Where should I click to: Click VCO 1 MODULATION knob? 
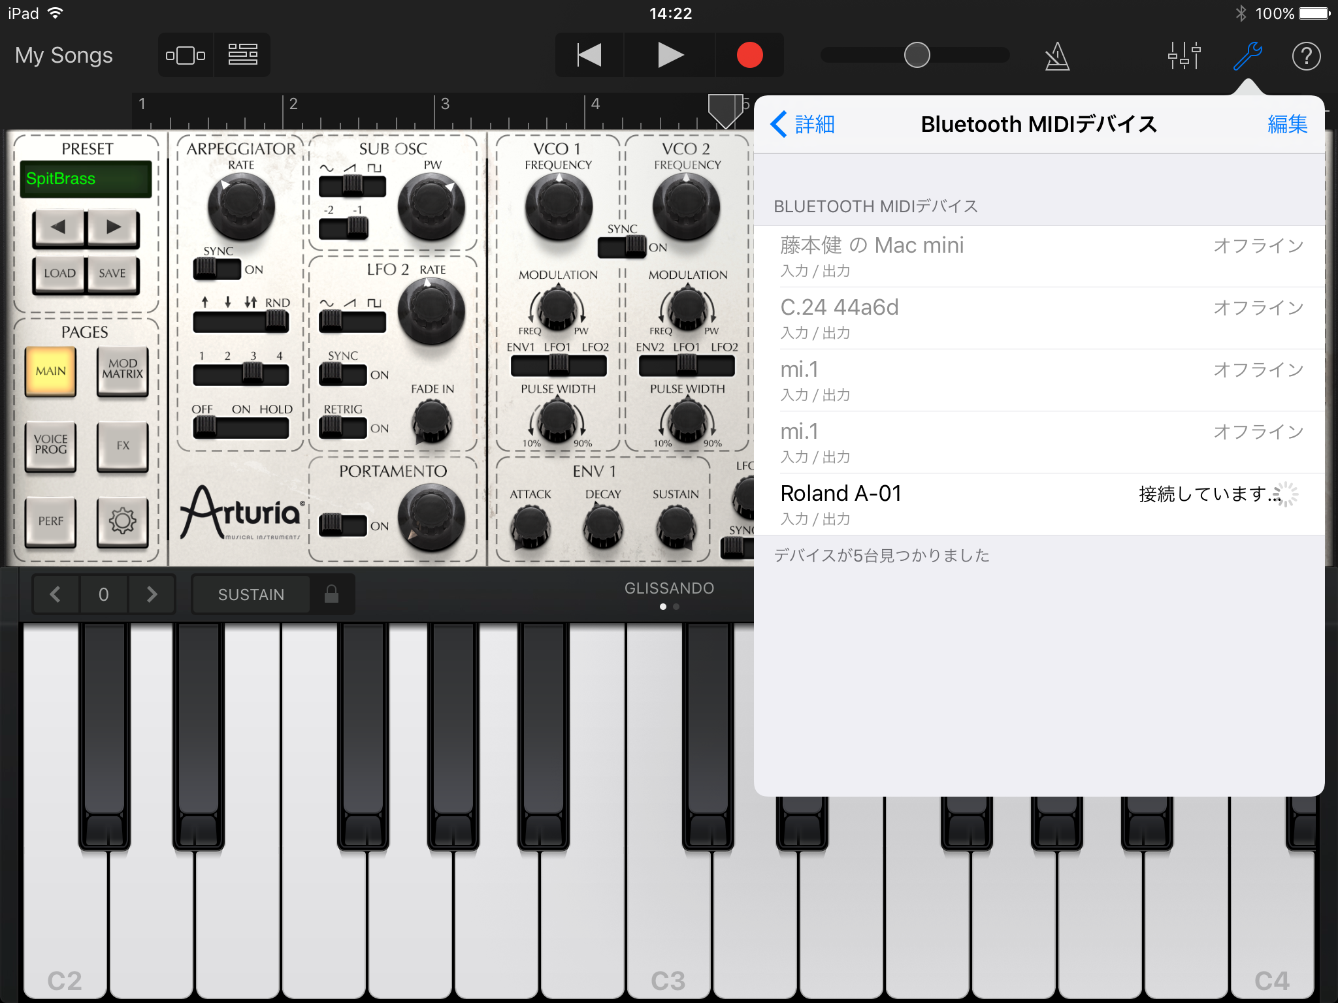[557, 308]
